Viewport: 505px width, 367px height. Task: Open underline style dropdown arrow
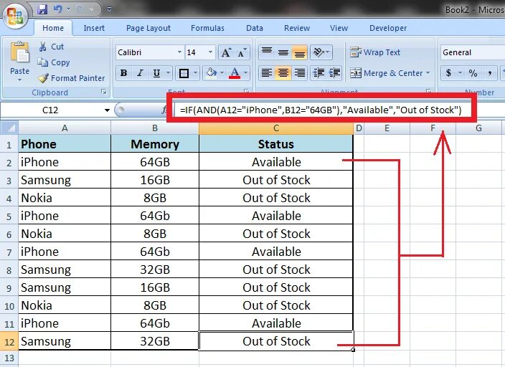pos(168,73)
